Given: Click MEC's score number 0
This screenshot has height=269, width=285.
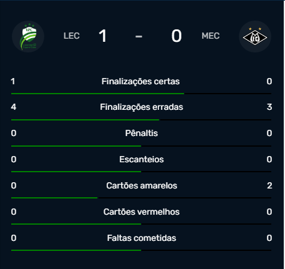Looking at the screenshot, I should (x=176, y=36).
